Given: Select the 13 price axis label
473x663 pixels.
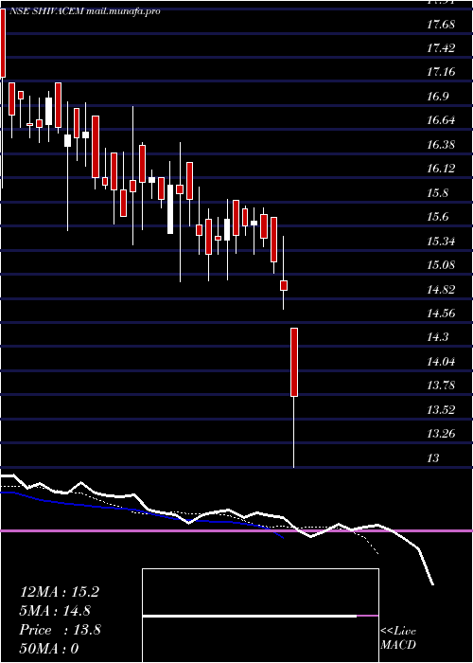Looking at the screenshot, I should [x=433, y=457].
